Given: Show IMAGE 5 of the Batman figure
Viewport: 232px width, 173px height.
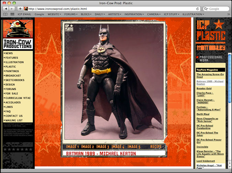Looking at the screenshot, I should click(x=134, y=147).
